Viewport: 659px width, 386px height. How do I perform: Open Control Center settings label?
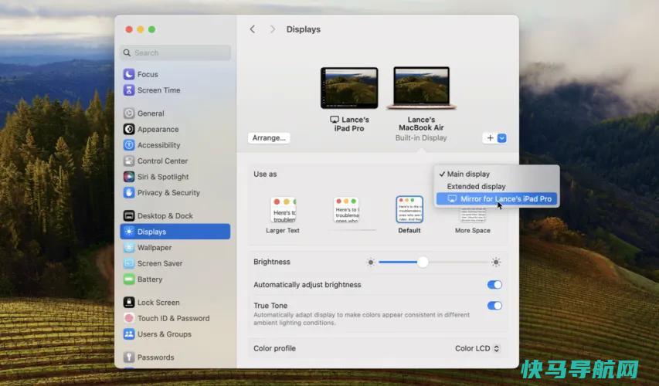163,161
